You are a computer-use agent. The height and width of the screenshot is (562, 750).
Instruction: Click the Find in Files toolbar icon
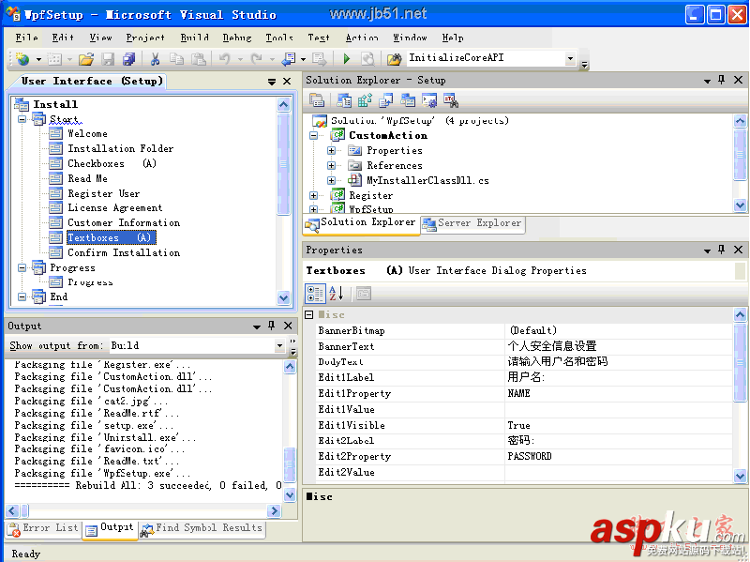pyautogui.click(x=394, y=59)
